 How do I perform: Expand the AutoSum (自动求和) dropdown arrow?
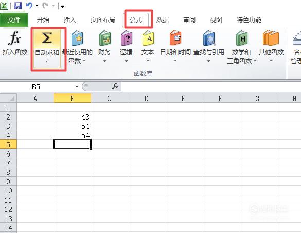coord(46,62)
